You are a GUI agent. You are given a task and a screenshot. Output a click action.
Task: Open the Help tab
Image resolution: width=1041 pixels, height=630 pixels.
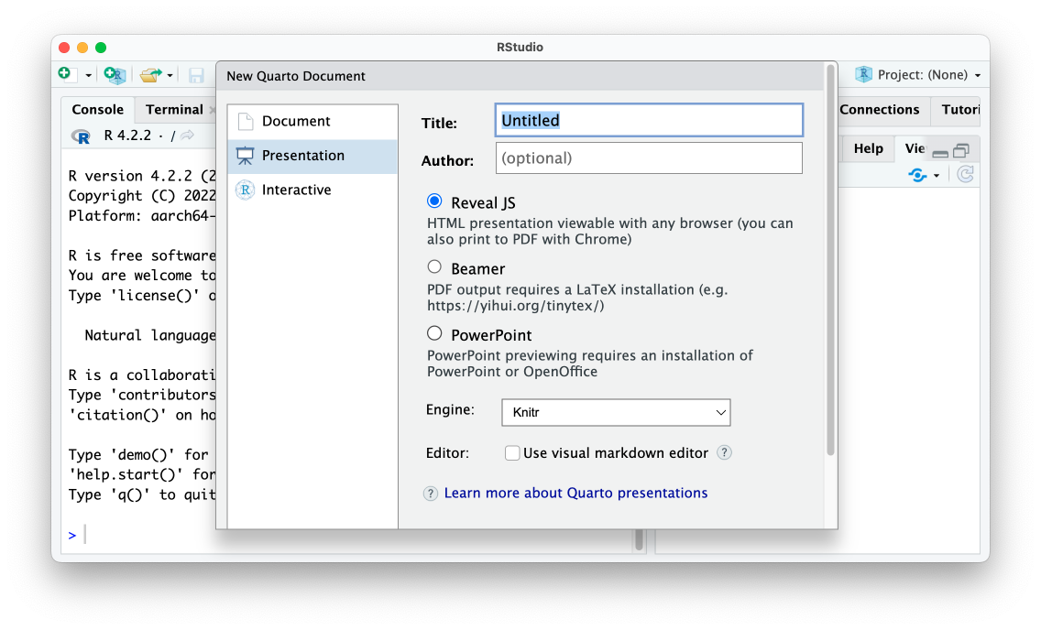tap(867, 147)
